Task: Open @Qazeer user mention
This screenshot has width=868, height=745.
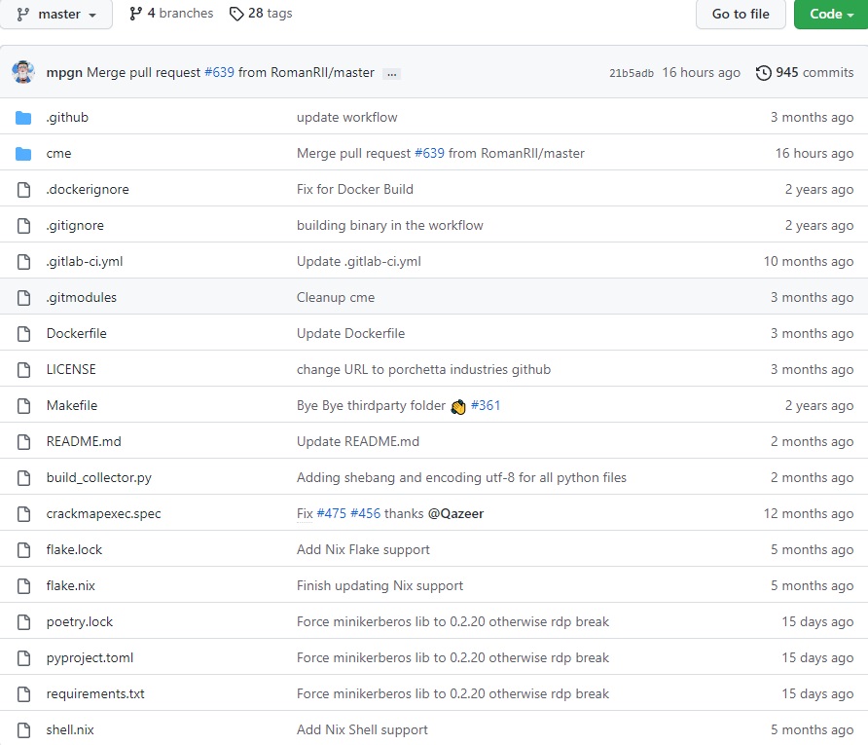Action: pyautogui.click(x=455, y=513)
